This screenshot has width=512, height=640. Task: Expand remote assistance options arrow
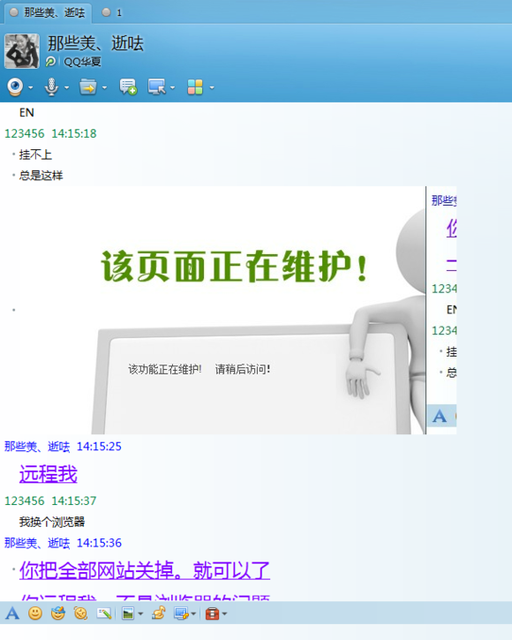(172, 87)
